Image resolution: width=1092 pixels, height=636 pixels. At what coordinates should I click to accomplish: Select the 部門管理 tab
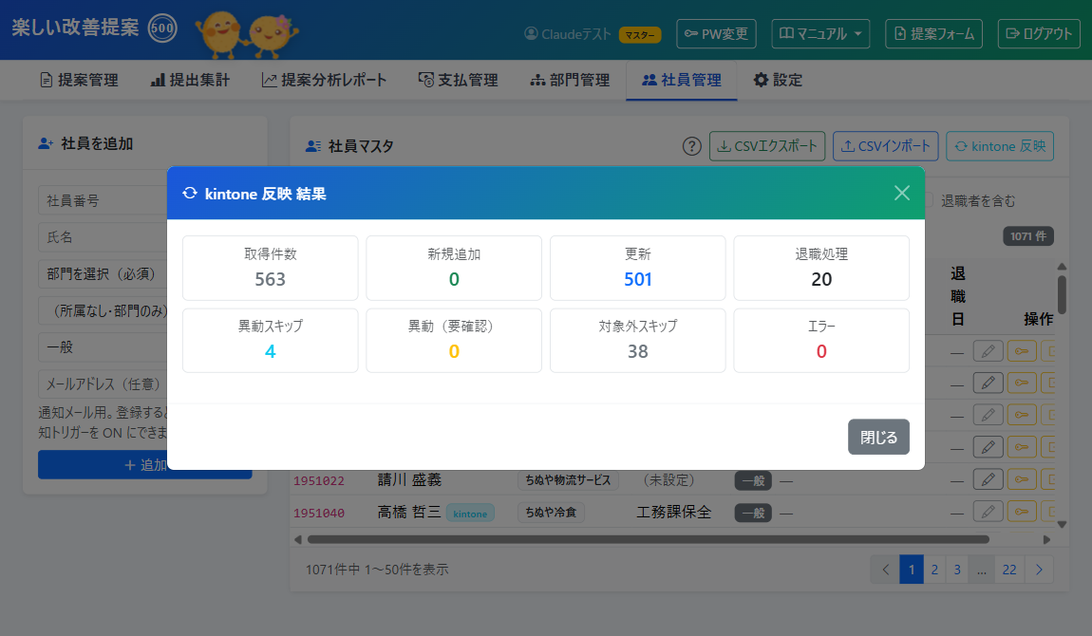point(570,80)
